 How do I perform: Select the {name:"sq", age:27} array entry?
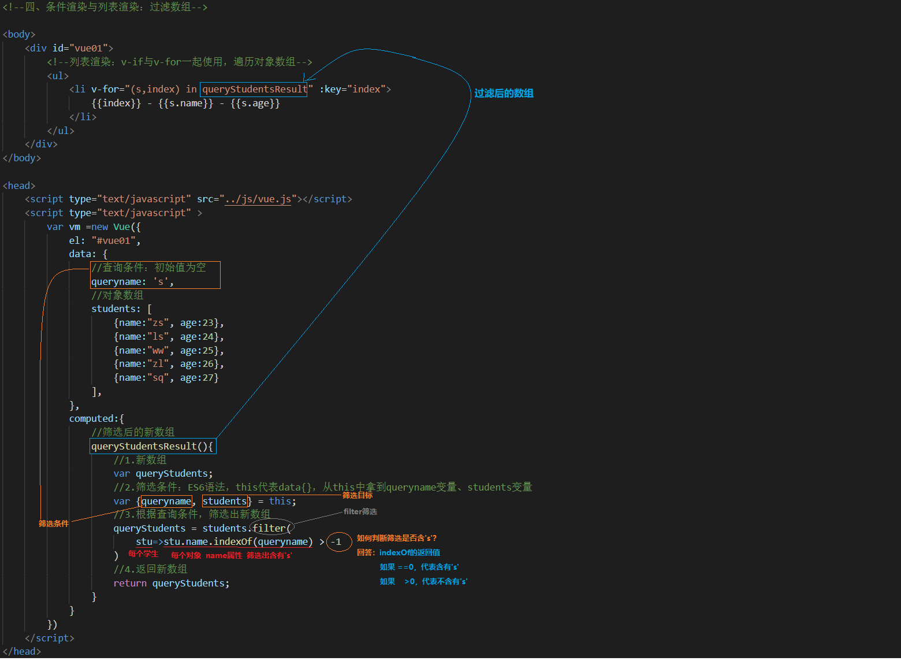pos(166,378)
